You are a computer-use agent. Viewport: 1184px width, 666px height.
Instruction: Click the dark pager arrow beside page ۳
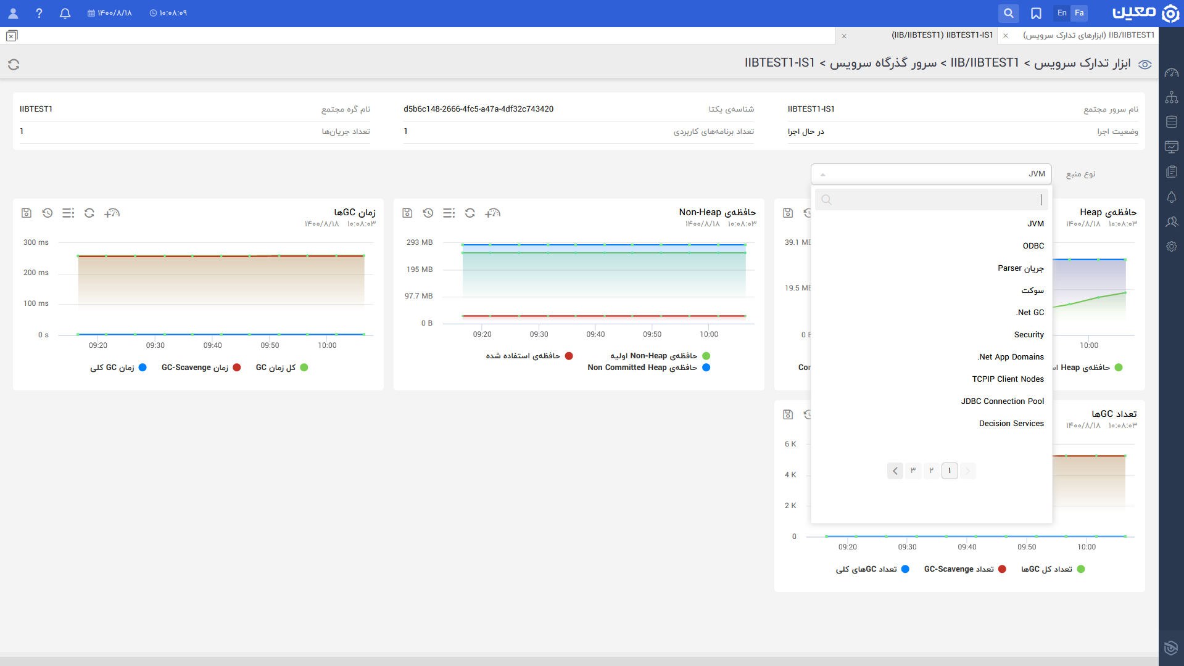pos(895,471)
